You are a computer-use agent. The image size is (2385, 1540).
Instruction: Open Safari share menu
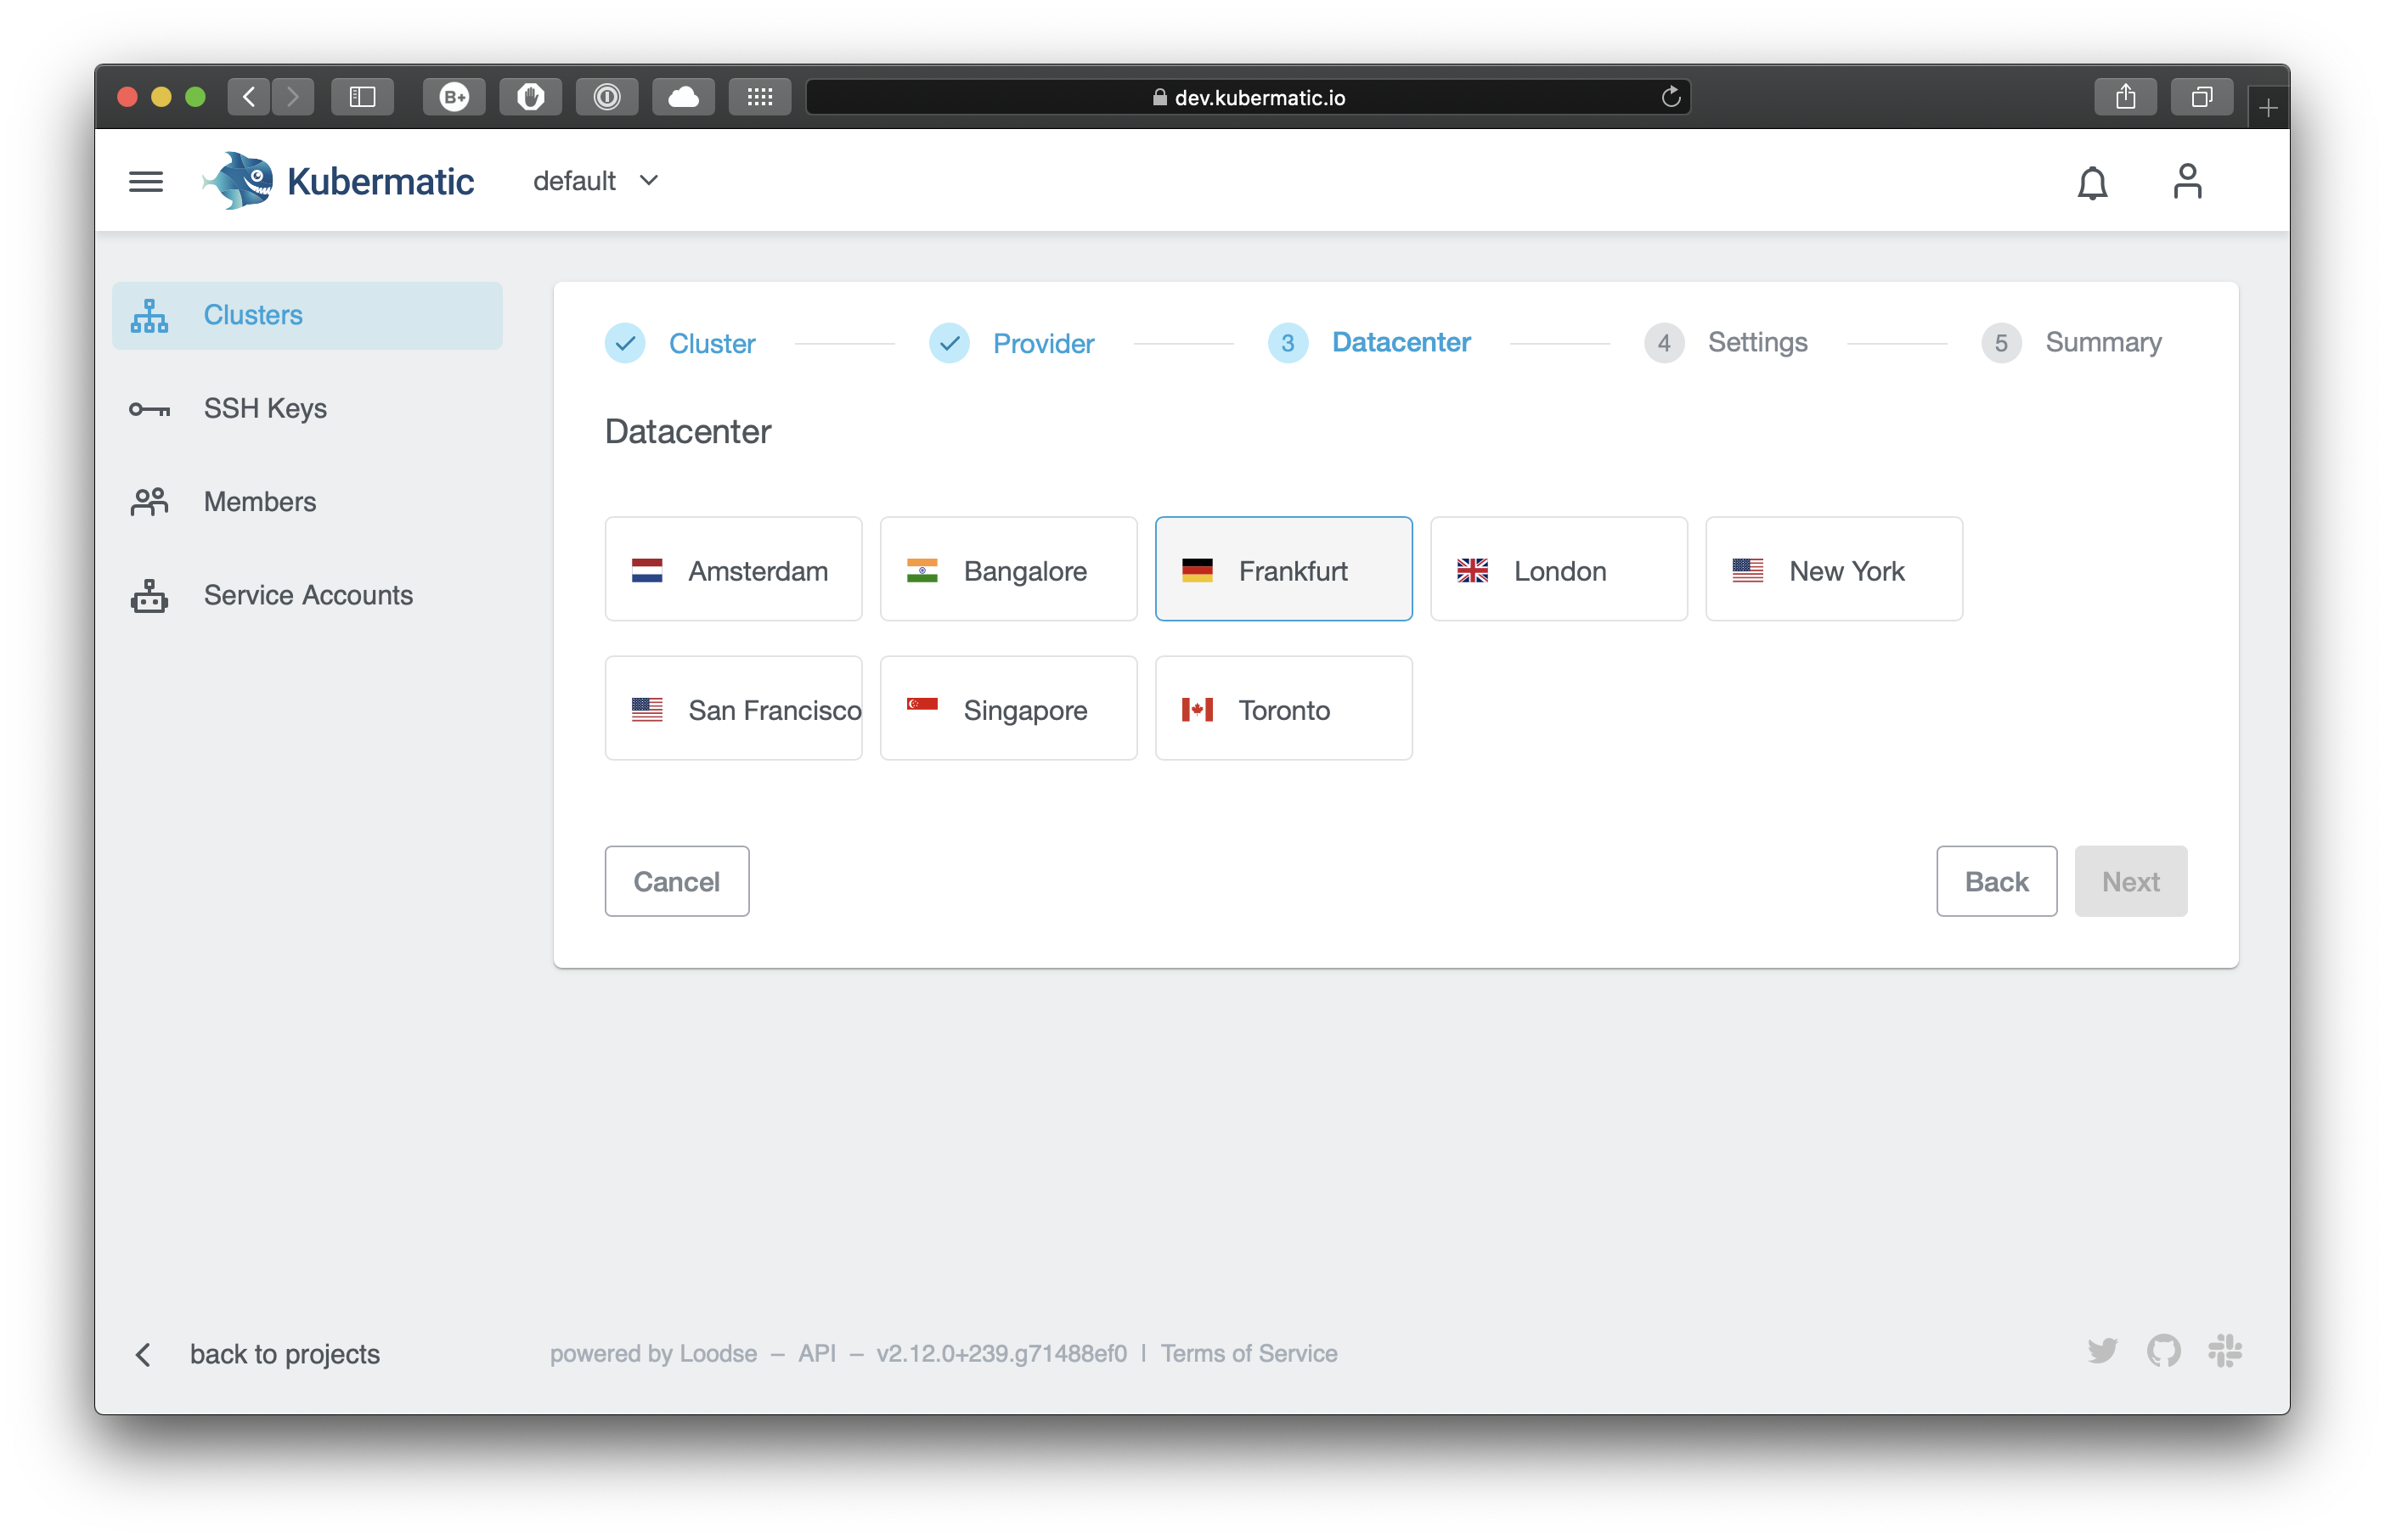pyautogui.click(x=2125, y=97)
